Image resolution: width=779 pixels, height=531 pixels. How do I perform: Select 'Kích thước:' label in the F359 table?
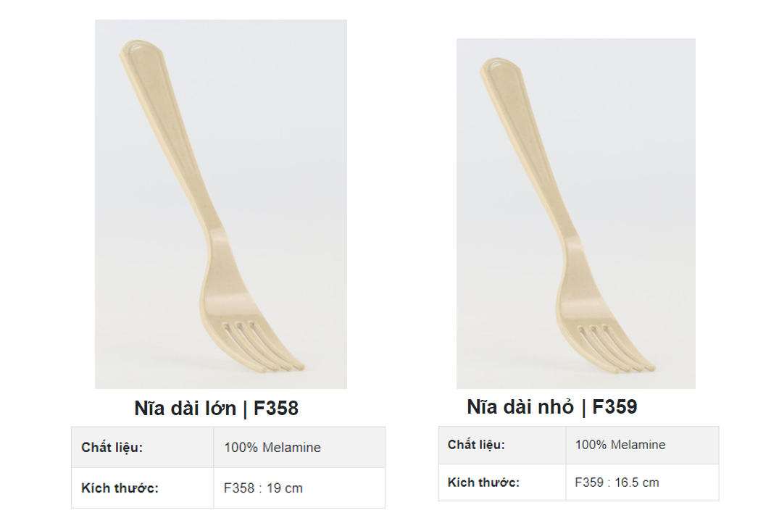pos(483,482)
